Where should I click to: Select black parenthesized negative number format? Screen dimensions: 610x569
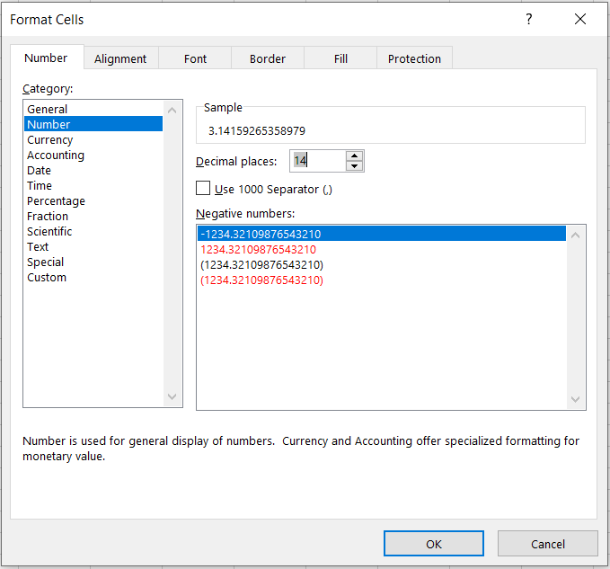coord(261,265)
